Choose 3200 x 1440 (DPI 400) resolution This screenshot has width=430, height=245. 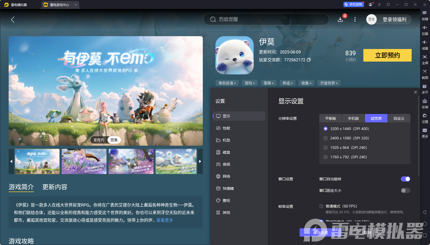(x=326, y=129)
